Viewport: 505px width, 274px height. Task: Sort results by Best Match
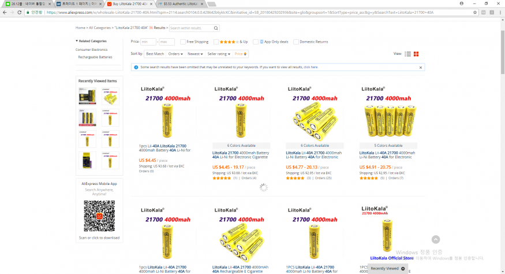155,54
